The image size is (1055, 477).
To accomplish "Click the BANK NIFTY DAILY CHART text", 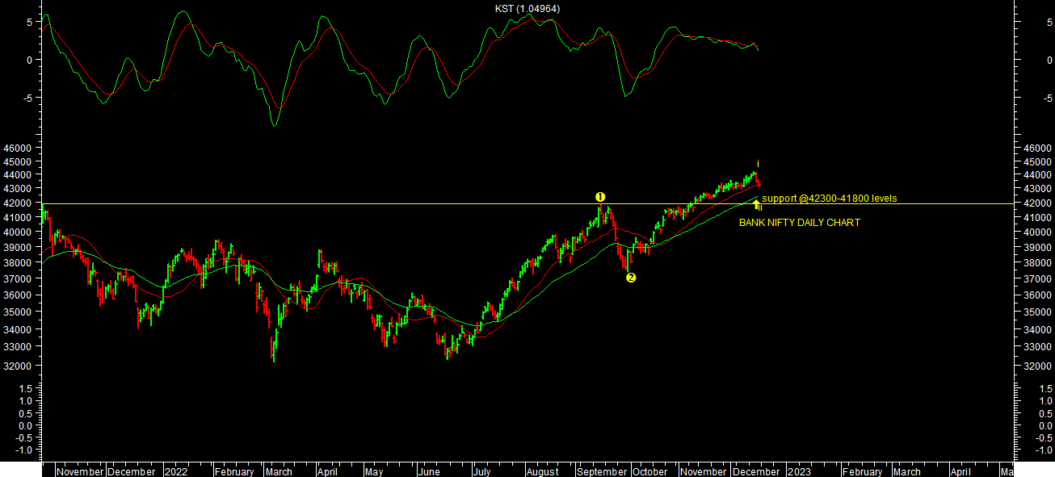I will pyautogui.click(x=799, y=223).
